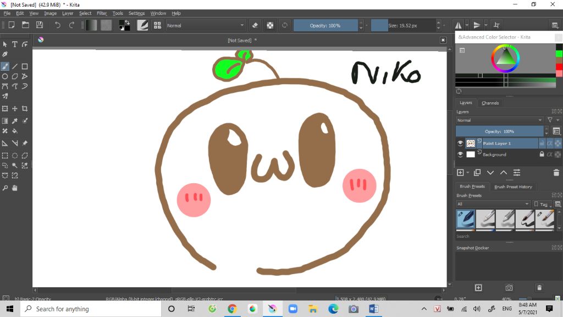Select the Multibrush tool
This screenshot has height=317, width=563.
pos(5,96)
